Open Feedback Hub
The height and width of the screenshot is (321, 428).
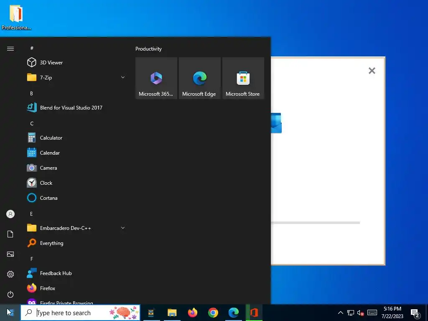[76, 273]
